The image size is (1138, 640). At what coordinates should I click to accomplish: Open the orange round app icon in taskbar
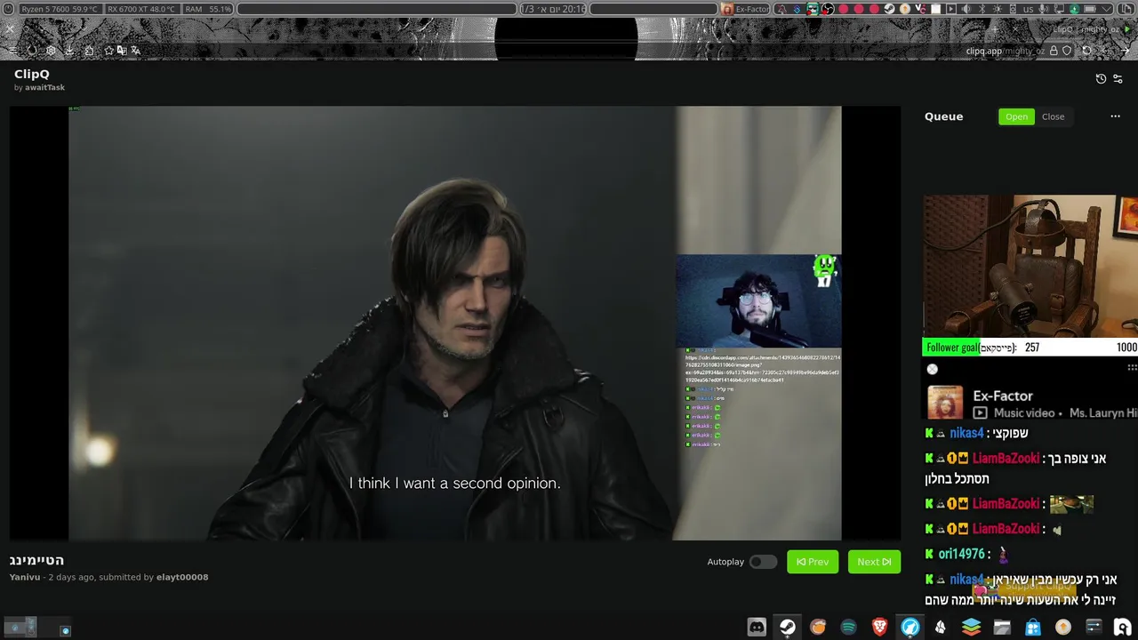tap(818, 627)
